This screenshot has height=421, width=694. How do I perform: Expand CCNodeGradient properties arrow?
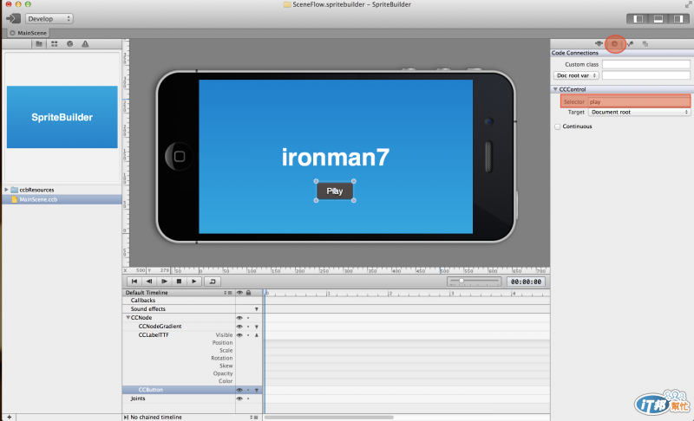pyautogui.click(x=256, y=327)
